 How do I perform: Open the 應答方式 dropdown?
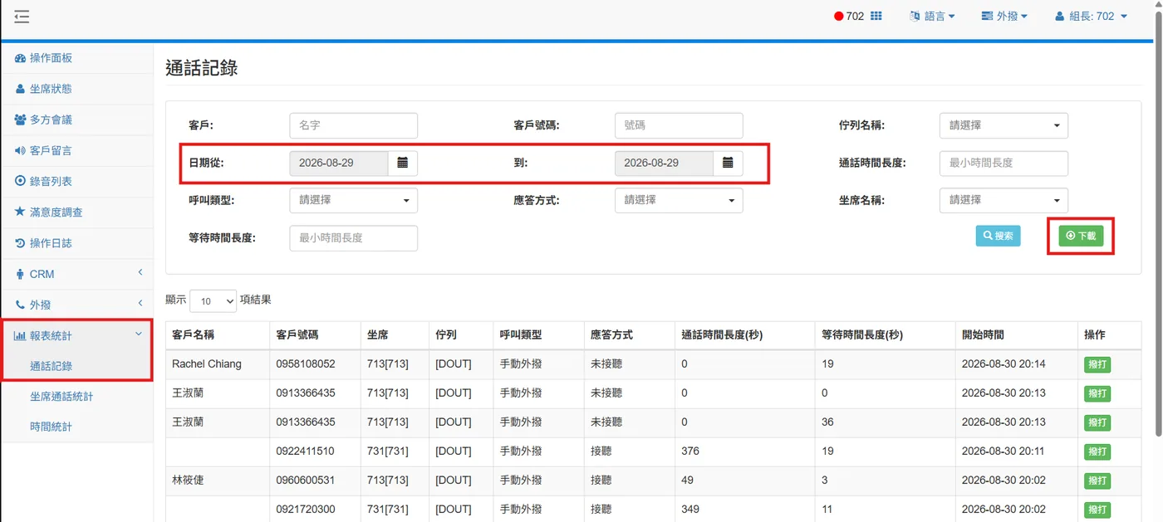tap(679, 200)
